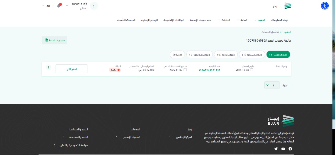Select the جميع الدفعات tab
335x155 pixels.
278,54
